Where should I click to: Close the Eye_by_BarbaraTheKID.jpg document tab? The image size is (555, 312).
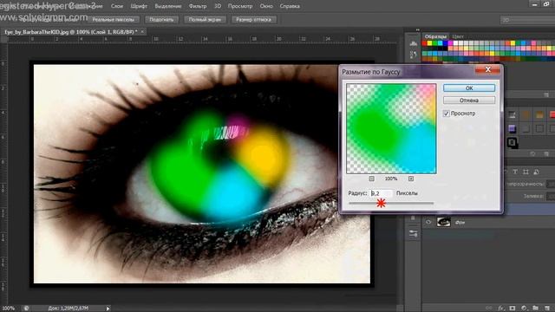pyautogui.click(x=142, y=32)
